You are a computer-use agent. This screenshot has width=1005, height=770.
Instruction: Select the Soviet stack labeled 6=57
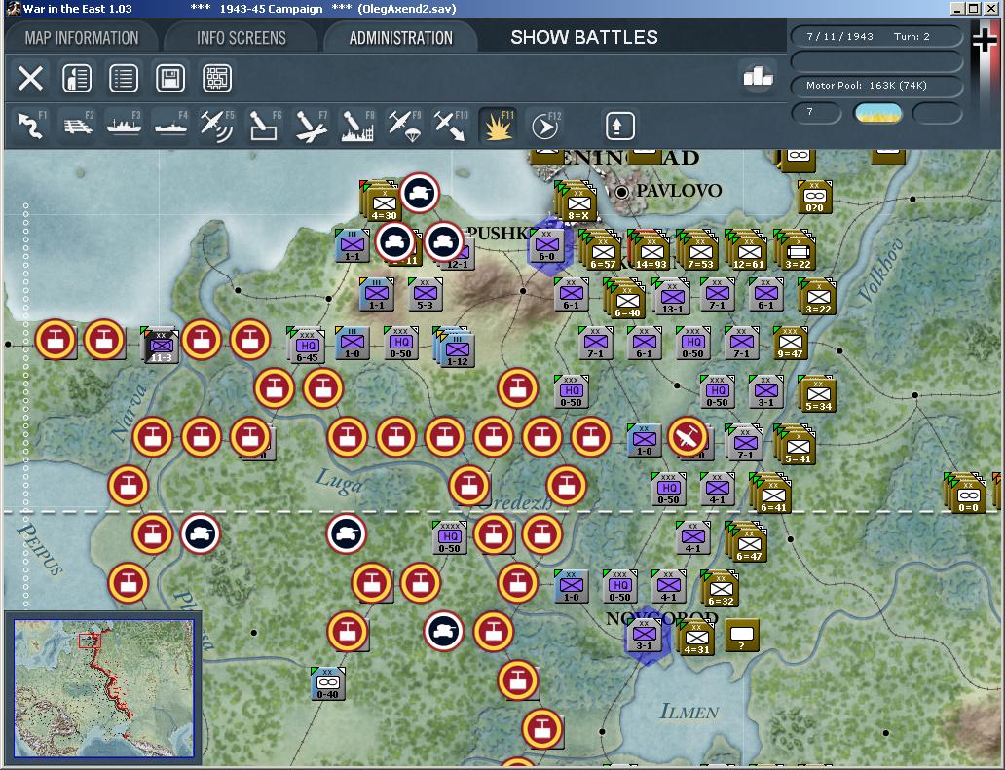coord(601,250)
